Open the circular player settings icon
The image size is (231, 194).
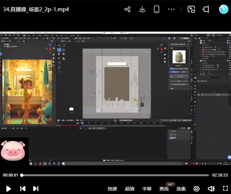(x=196, y=189)
